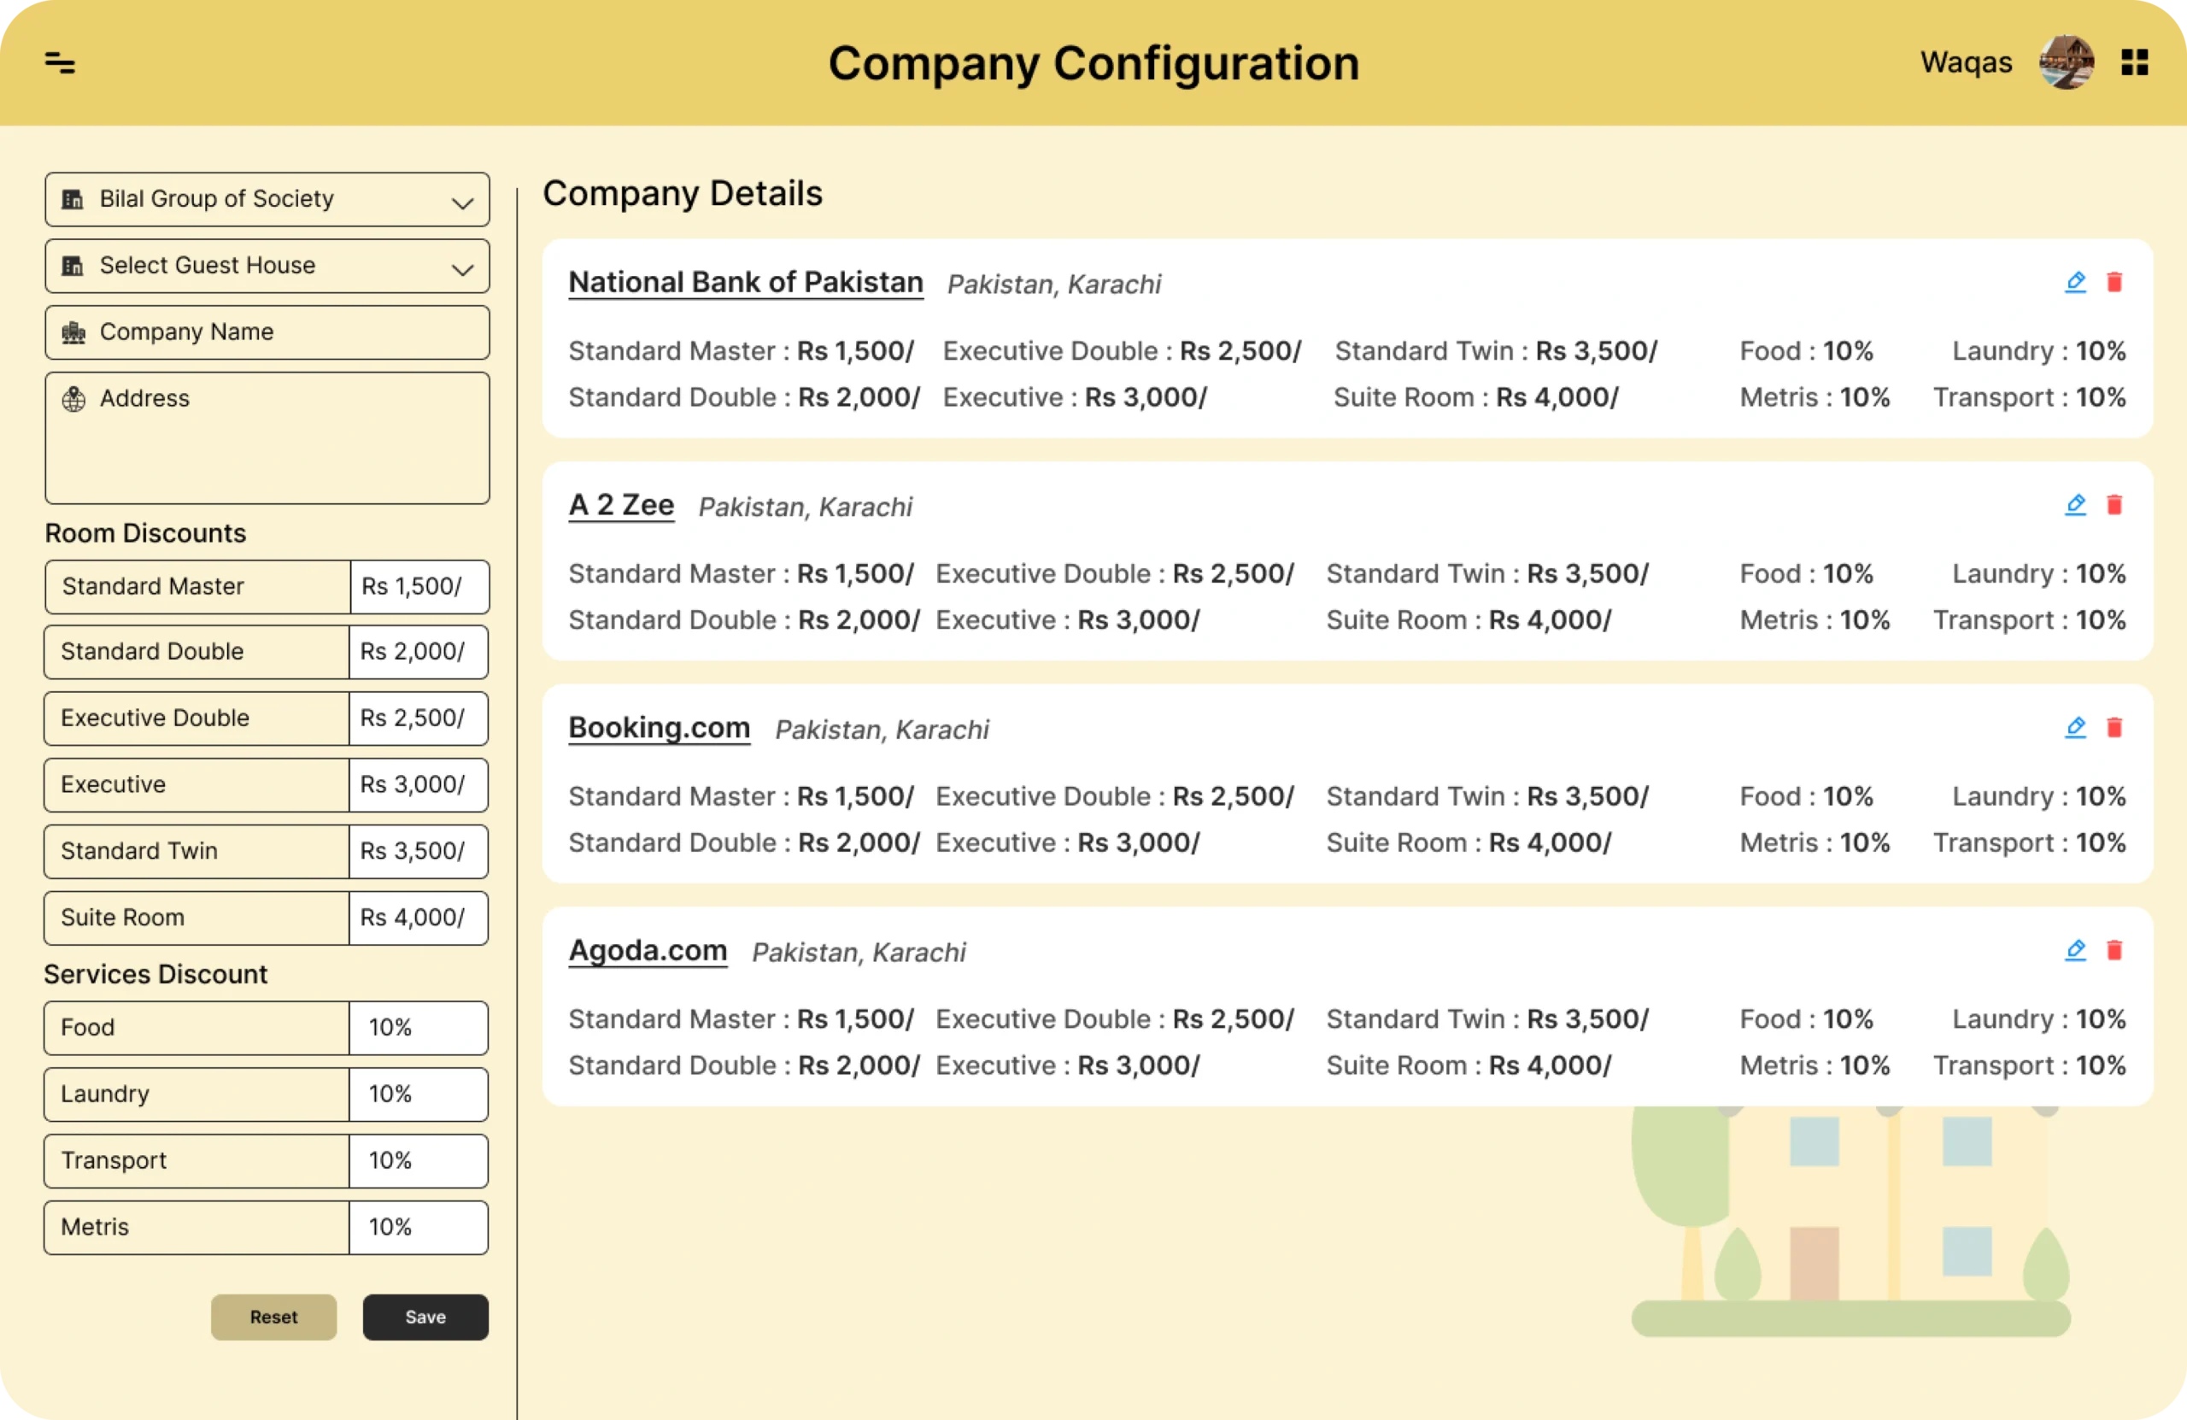Click Suite Room Rs 4,000/ in Agoda.com card

click(1469, 1066)
